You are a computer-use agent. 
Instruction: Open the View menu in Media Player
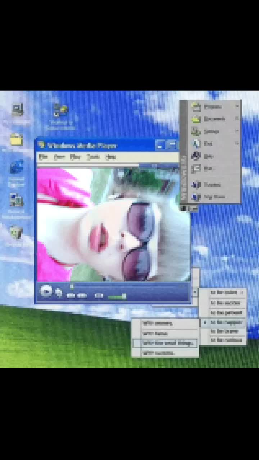pyautogui.click(x=59, y=157)
